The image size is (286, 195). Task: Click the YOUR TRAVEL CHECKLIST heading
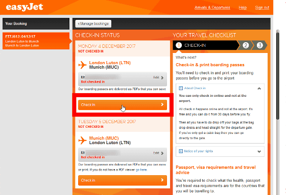click(204, 35)
